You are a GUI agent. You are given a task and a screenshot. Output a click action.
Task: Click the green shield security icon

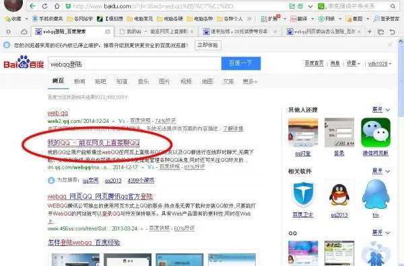(68, 6)
